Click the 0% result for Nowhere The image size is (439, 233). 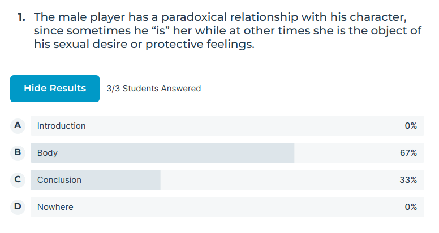click(x=411, y=207)
